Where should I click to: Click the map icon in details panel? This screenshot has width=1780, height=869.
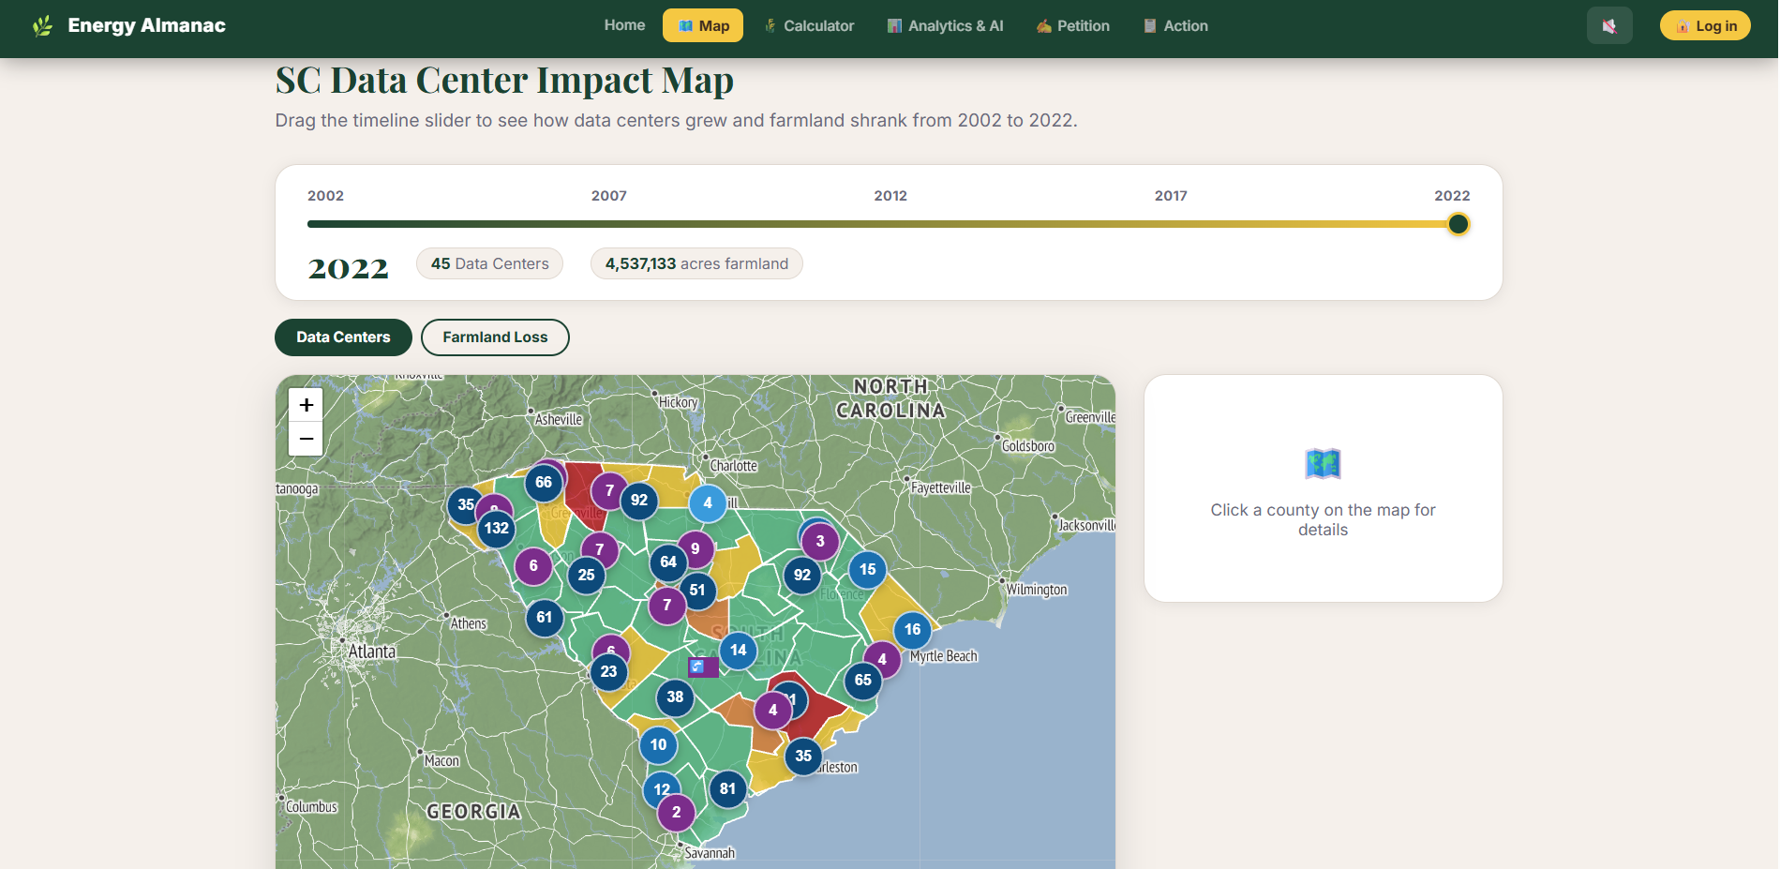click(x=1323, y=463)
